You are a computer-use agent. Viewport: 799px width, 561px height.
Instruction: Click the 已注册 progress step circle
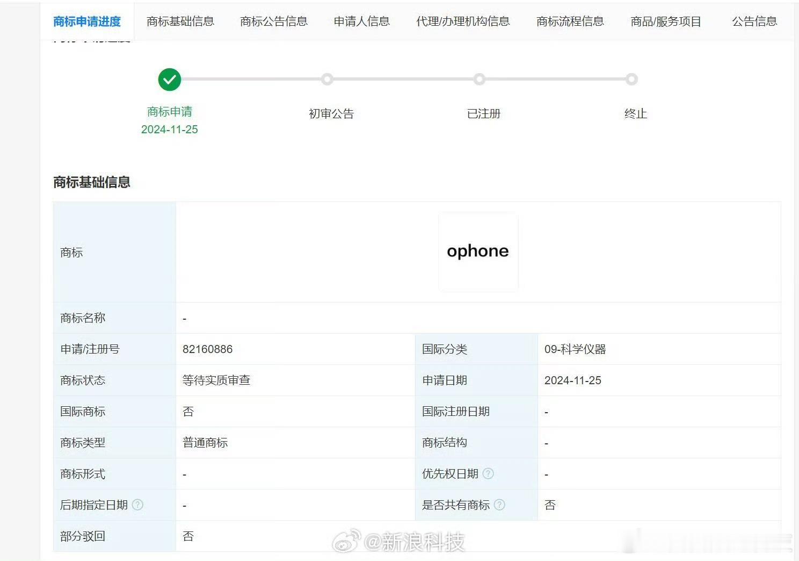click(x=480, y=80)
